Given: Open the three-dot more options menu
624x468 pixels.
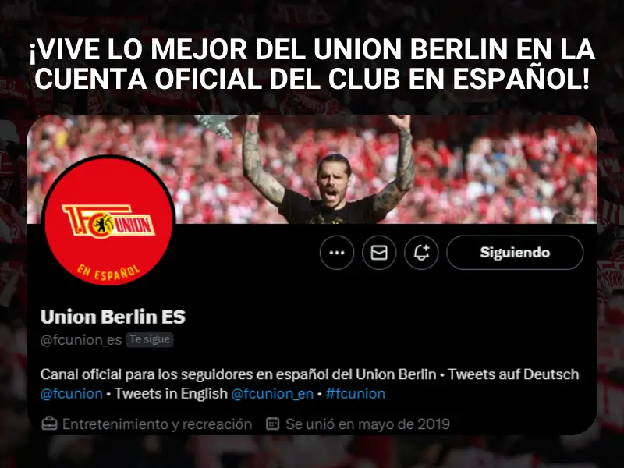Looking at the screenshot, I should pos(337,253).
